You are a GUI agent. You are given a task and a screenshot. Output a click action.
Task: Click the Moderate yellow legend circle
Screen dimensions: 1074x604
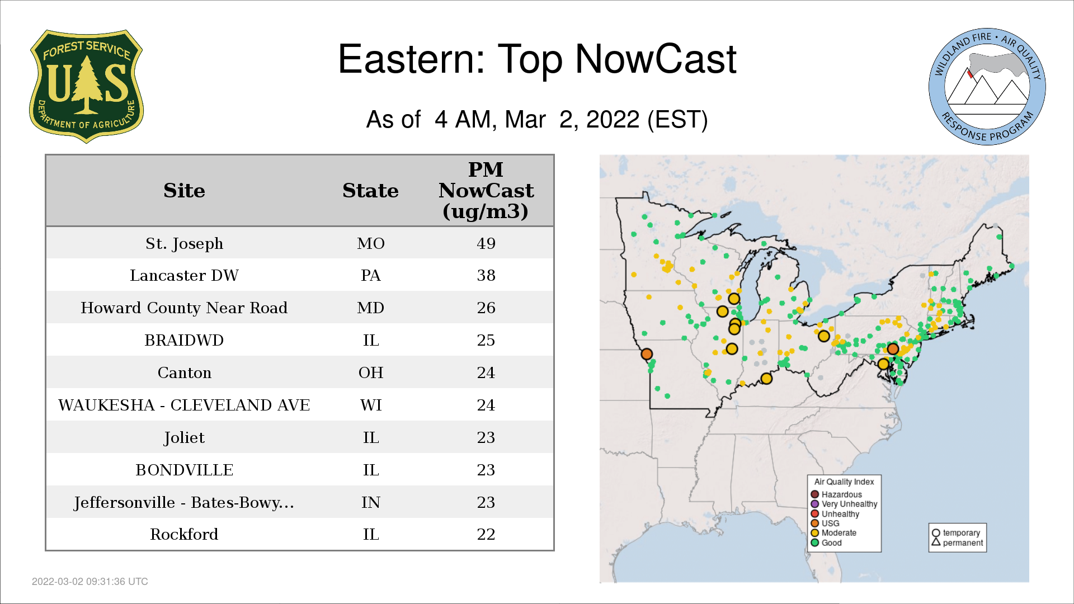coord(815,533)
